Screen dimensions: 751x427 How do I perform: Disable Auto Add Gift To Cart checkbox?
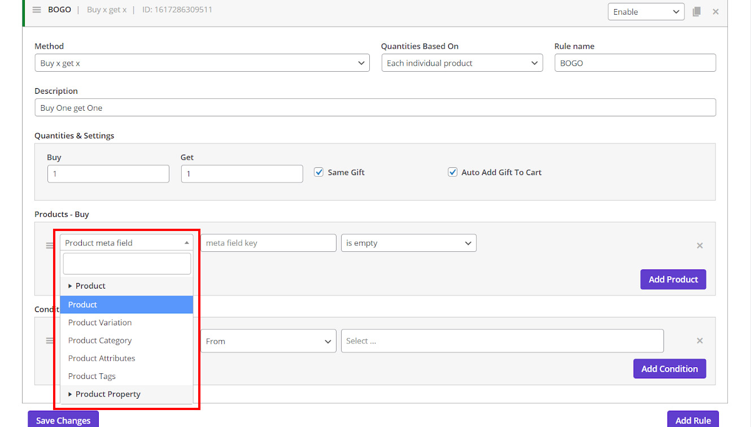[x=452, y=172]
